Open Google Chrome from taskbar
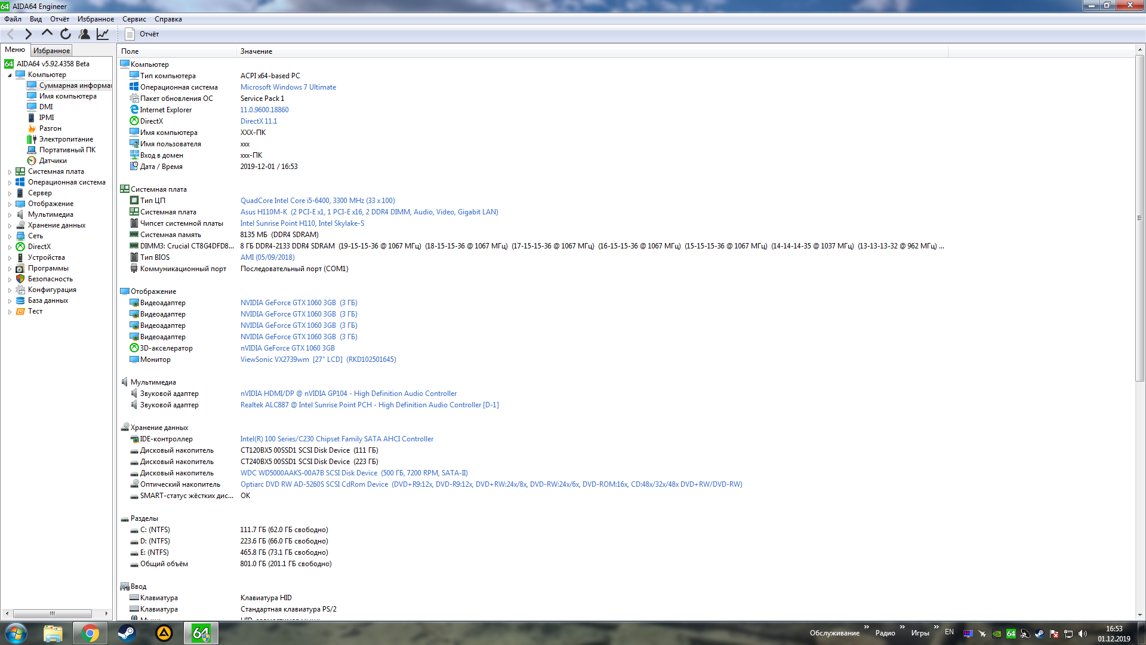1146x645 pixels. (x=90, y=633)
